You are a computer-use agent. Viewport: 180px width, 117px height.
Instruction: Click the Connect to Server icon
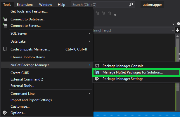(5, 26)
